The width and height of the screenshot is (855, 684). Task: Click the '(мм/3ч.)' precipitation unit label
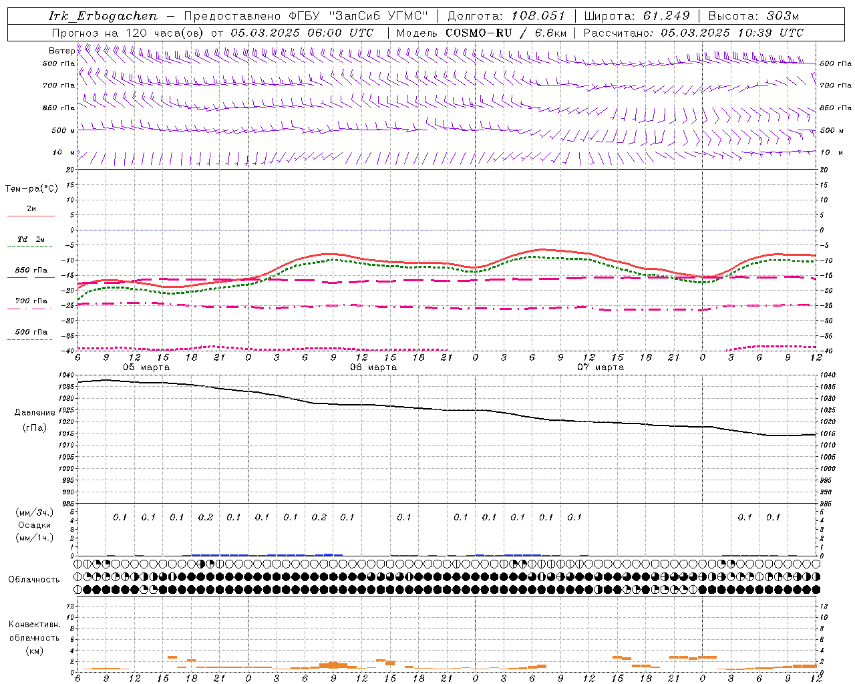pos(35,512)
